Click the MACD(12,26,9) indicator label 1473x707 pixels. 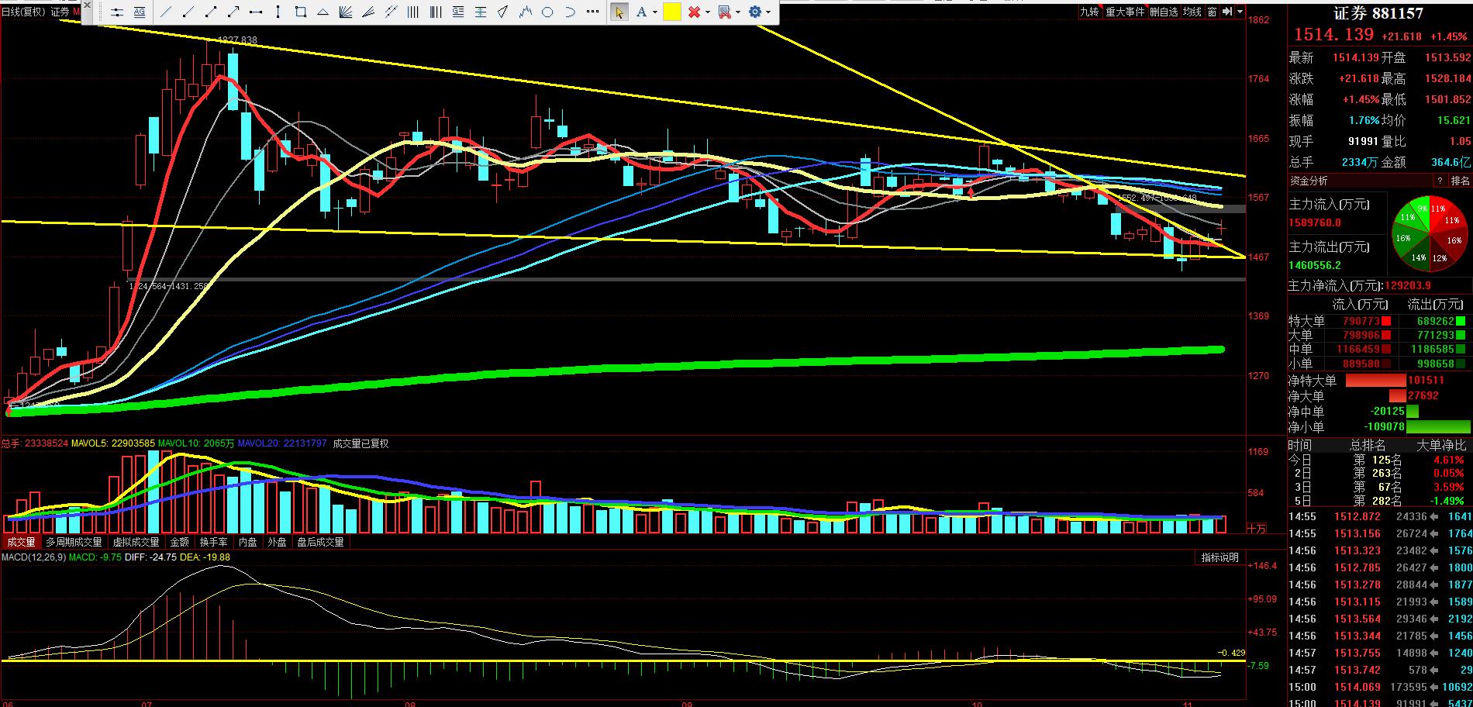[33, 557]
